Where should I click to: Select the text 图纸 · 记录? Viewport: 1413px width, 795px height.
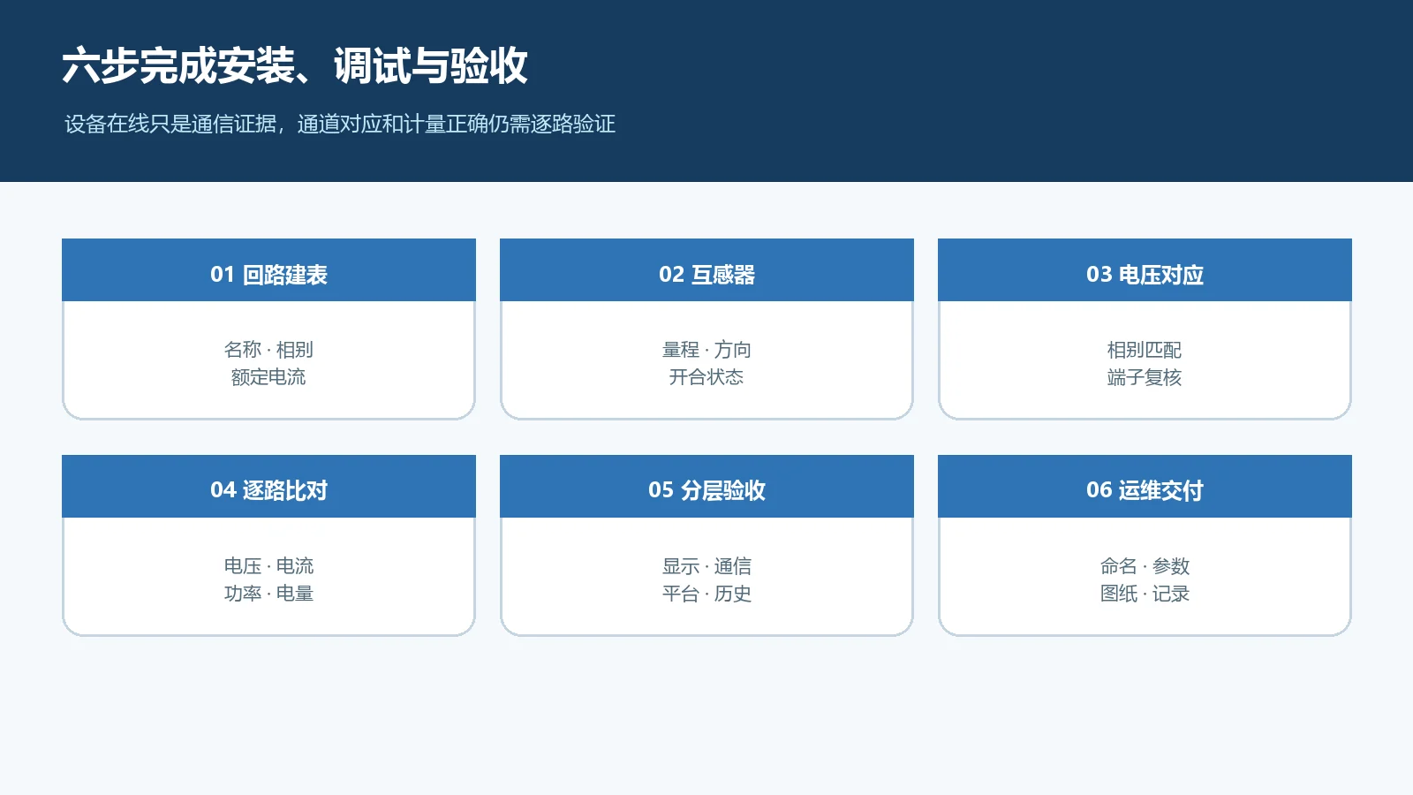1145,594
